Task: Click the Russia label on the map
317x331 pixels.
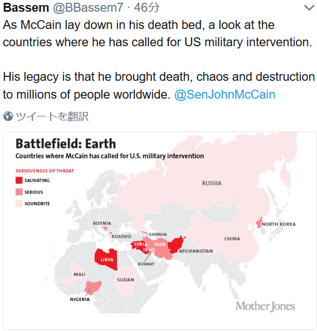Action: tap(212, 183)
